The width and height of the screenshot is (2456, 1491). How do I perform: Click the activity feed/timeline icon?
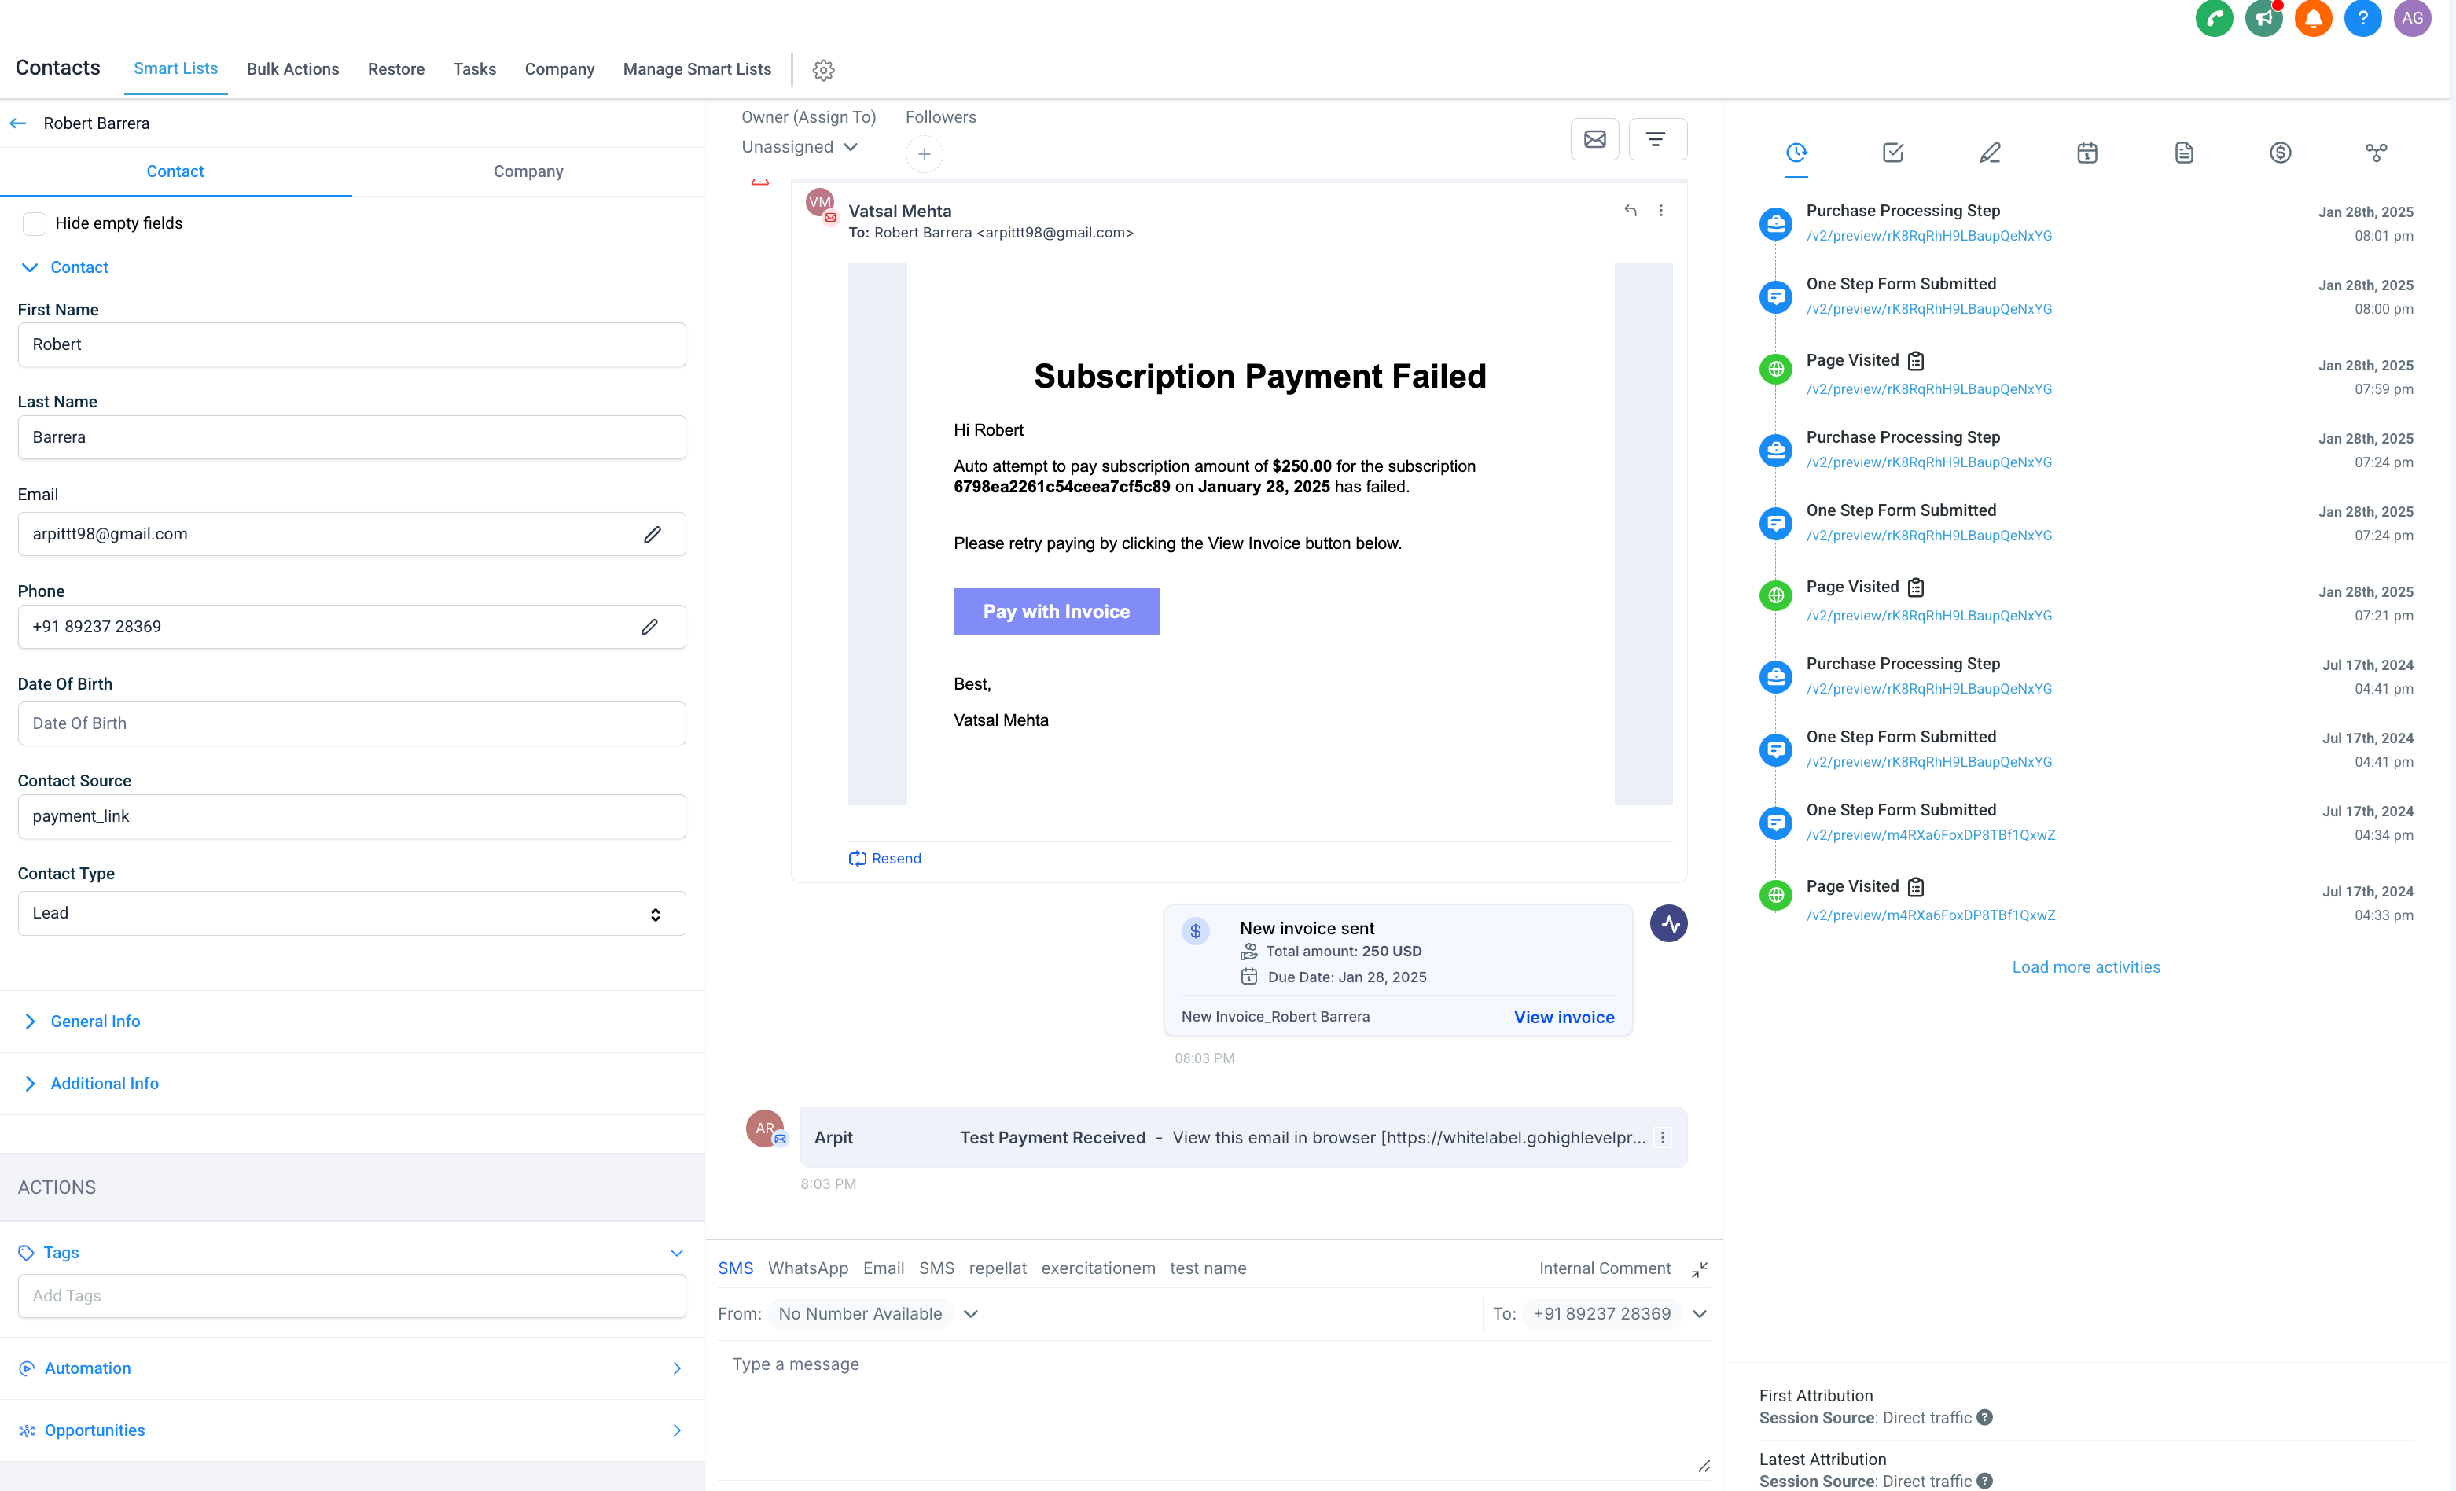point(1796,153)
